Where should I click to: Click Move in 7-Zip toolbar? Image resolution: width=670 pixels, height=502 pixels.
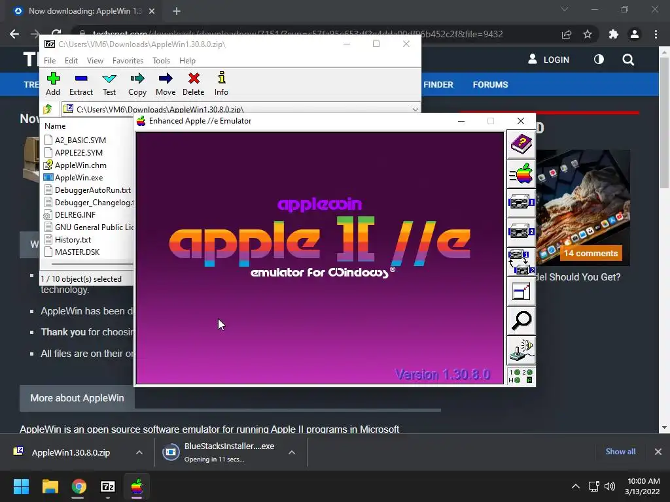[x=166, y=84]
